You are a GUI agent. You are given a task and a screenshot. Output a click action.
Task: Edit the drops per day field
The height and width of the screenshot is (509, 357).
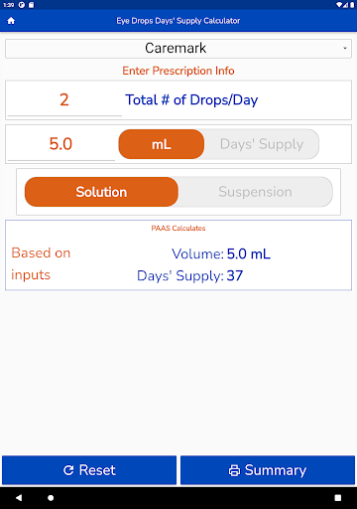pyautogui.click(x=64, y=100)
